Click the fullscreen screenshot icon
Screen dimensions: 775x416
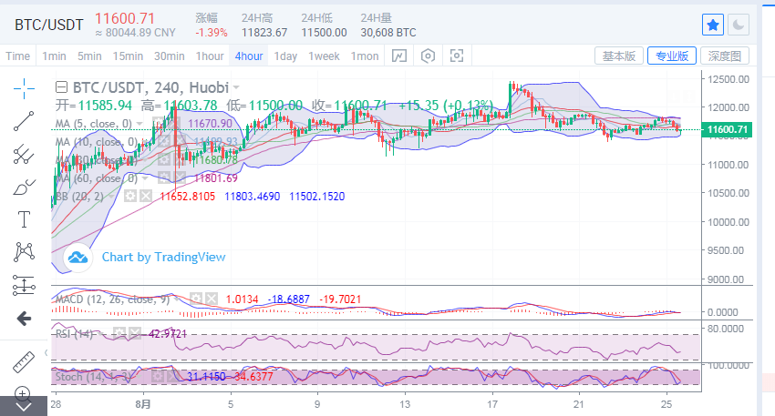(457, 56)
